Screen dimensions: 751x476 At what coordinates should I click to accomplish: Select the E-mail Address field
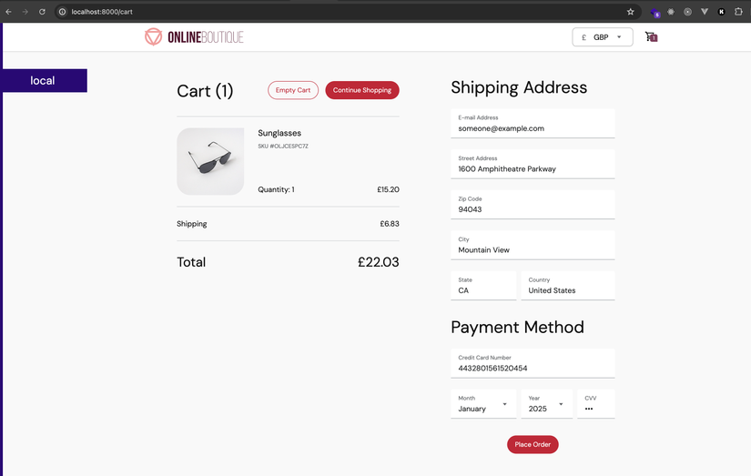533,124
